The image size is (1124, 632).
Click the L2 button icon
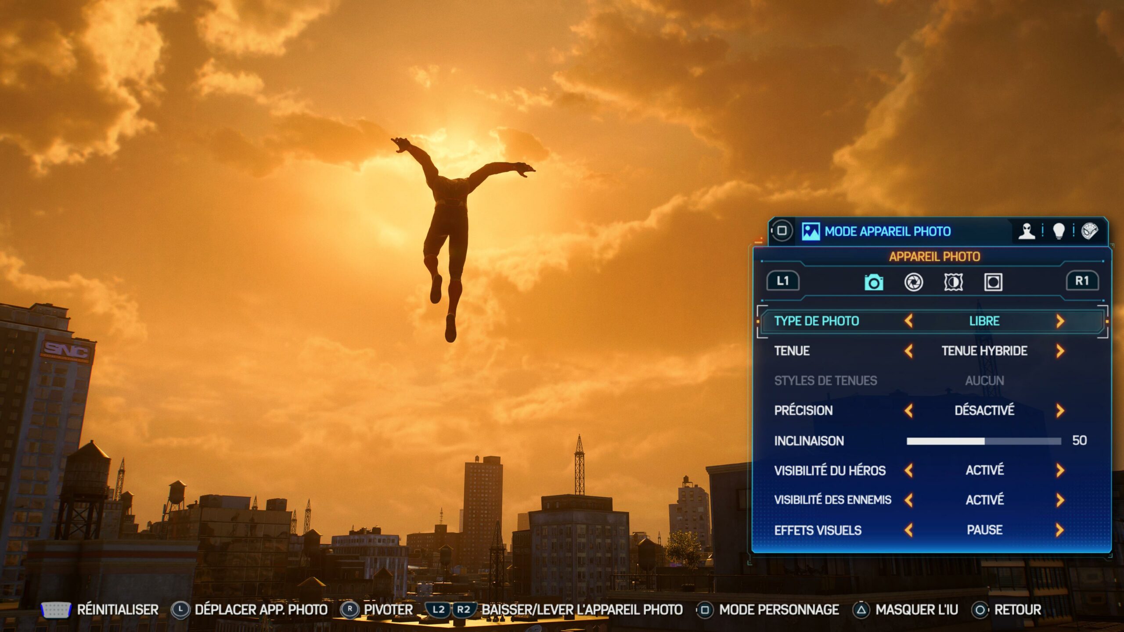click(438, 610)
